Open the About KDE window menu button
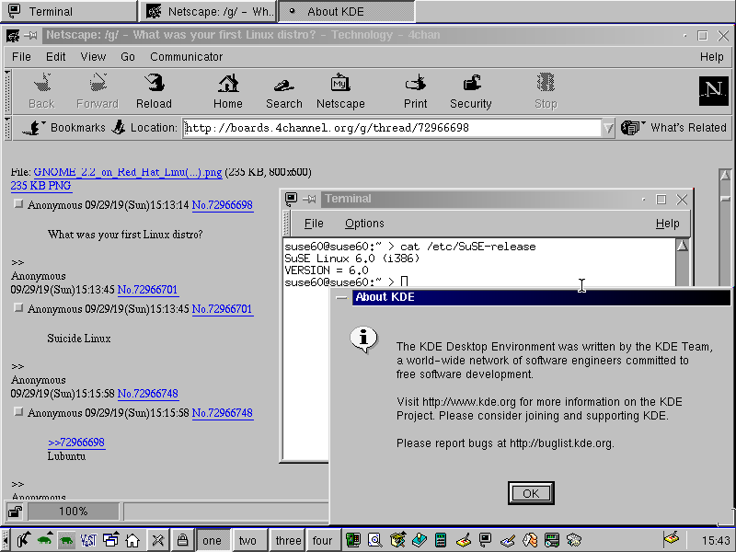736x552 pixels. click(x=341, y=297)
